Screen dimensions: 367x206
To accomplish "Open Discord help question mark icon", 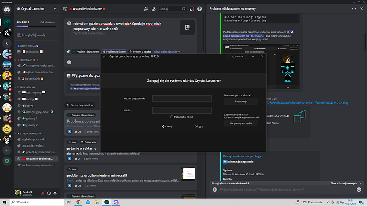I will (199, 9).
